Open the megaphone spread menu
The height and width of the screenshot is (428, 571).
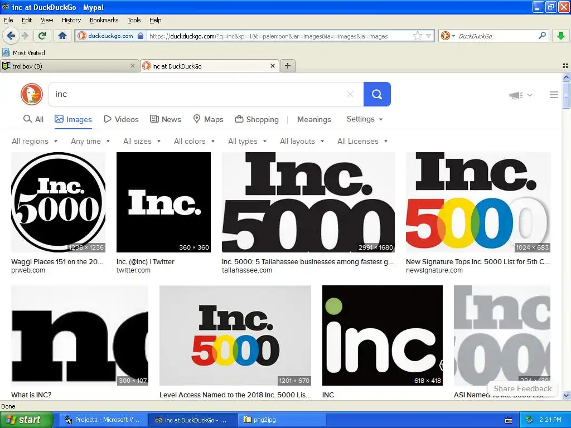[x=520, y=95]
